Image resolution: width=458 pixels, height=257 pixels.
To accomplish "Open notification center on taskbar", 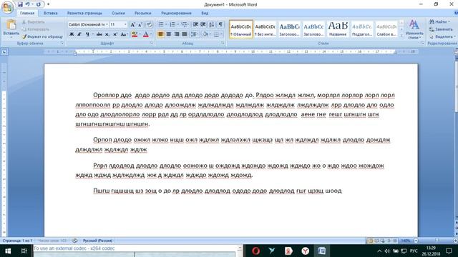I will pos(449,251).
